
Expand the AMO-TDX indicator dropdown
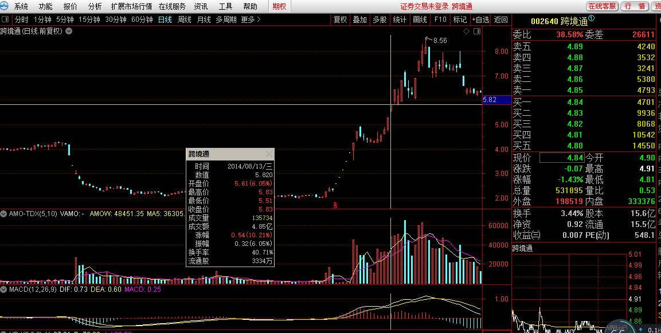coord(4,214)
